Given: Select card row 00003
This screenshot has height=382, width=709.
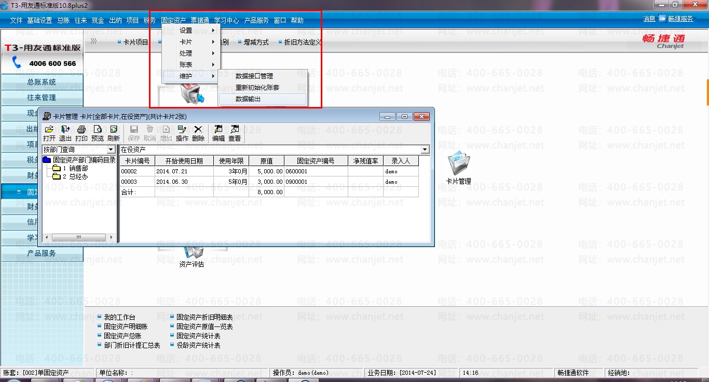Looking at the screenshot, I should [269, 182].
